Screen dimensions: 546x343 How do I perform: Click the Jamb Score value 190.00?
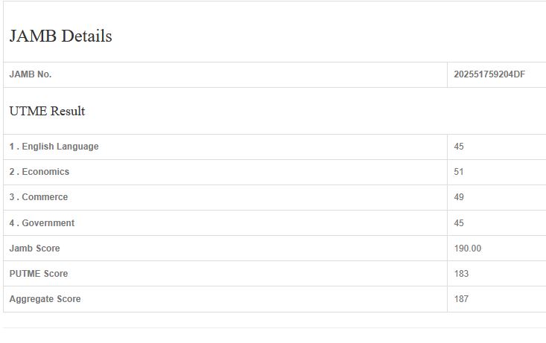tap(468, 249)
